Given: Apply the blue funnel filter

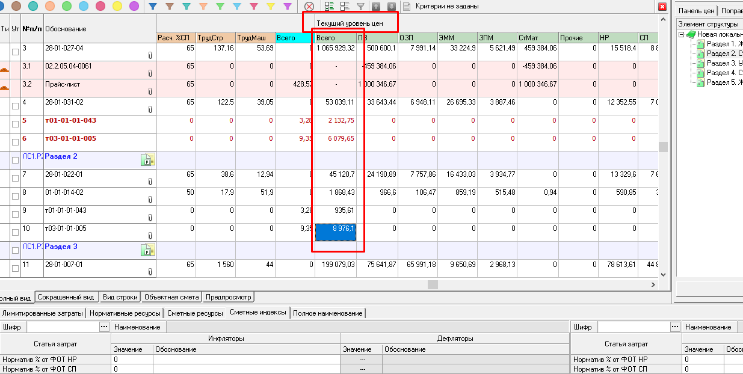Looking at the screenshot, I should 153,7.
